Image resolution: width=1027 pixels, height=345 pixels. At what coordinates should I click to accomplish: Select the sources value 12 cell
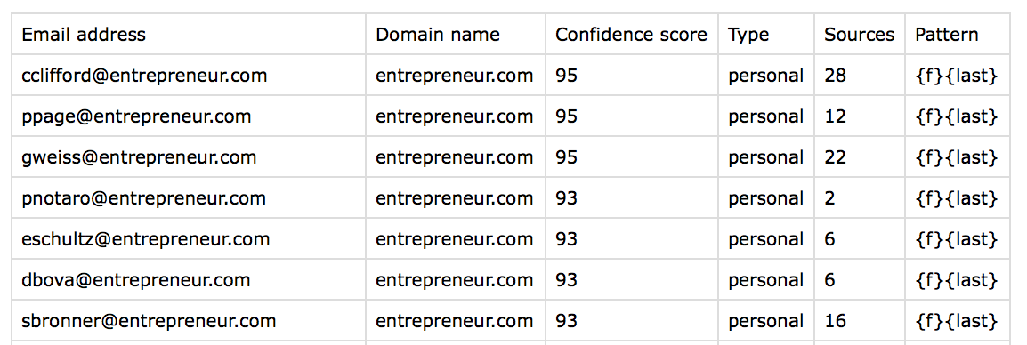click(x=860, y=116)
